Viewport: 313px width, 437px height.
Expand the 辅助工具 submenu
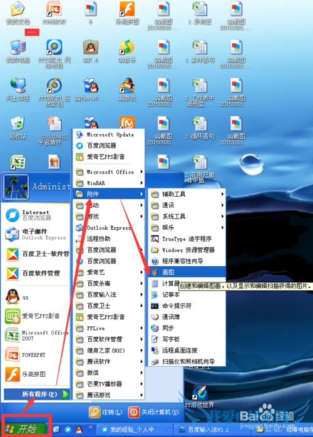187,194
